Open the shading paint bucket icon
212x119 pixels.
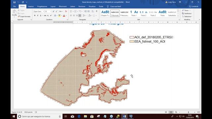[x=89, y=16]
